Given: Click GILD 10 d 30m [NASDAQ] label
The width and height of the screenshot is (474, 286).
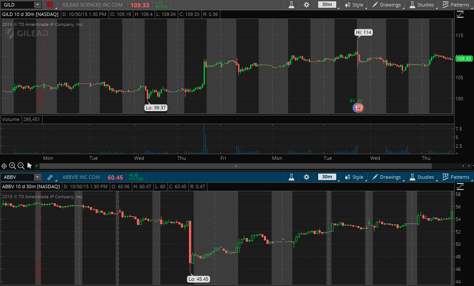Looking at the screenshot, I should point(30,14).
